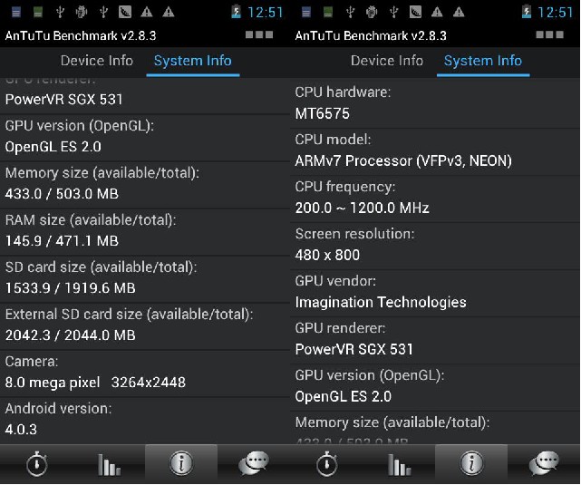Open chat bubbles forum tab in left screenshot

coord(254,463)
